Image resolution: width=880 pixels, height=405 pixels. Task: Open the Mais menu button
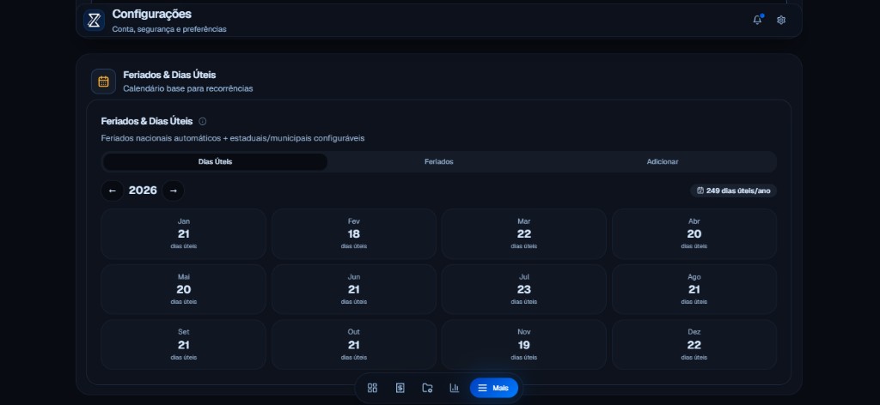(494, 388)
